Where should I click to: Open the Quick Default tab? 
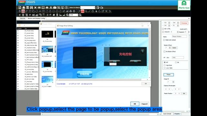point(167,114)
